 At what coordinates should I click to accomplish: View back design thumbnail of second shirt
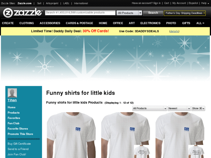pos(142,152)
